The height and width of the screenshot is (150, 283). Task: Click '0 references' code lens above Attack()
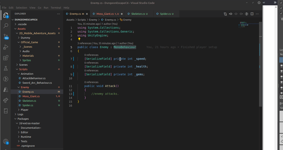(91, 82)
